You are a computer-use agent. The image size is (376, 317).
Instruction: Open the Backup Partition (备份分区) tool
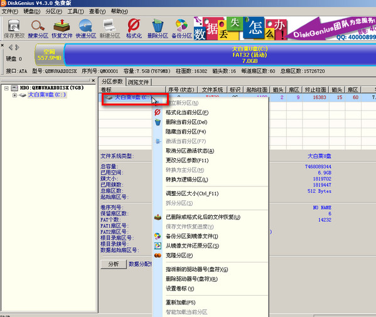[182, 29]
